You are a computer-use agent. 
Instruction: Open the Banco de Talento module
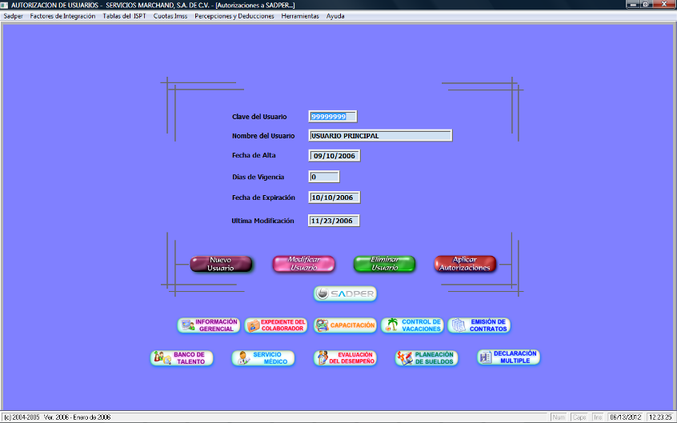(x=182, y=357)
